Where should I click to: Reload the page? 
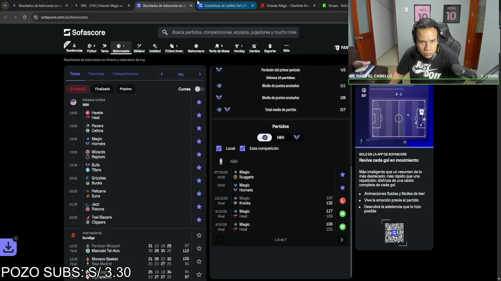24,17
